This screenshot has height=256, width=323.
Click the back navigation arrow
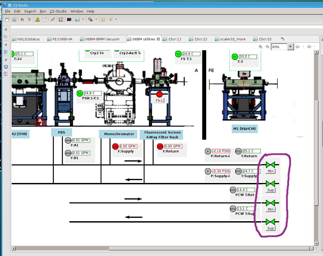[x=297, y=47]
